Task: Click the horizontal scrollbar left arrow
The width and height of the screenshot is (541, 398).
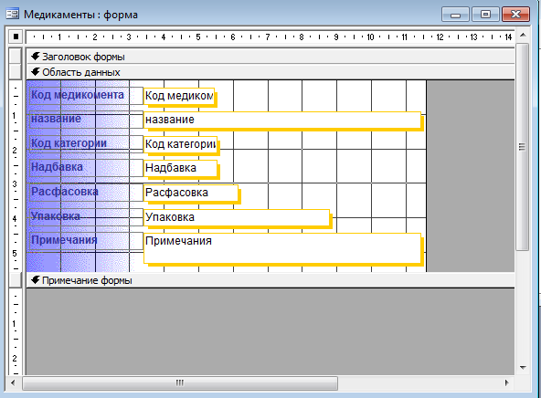Action: click(x=13, y=382)
